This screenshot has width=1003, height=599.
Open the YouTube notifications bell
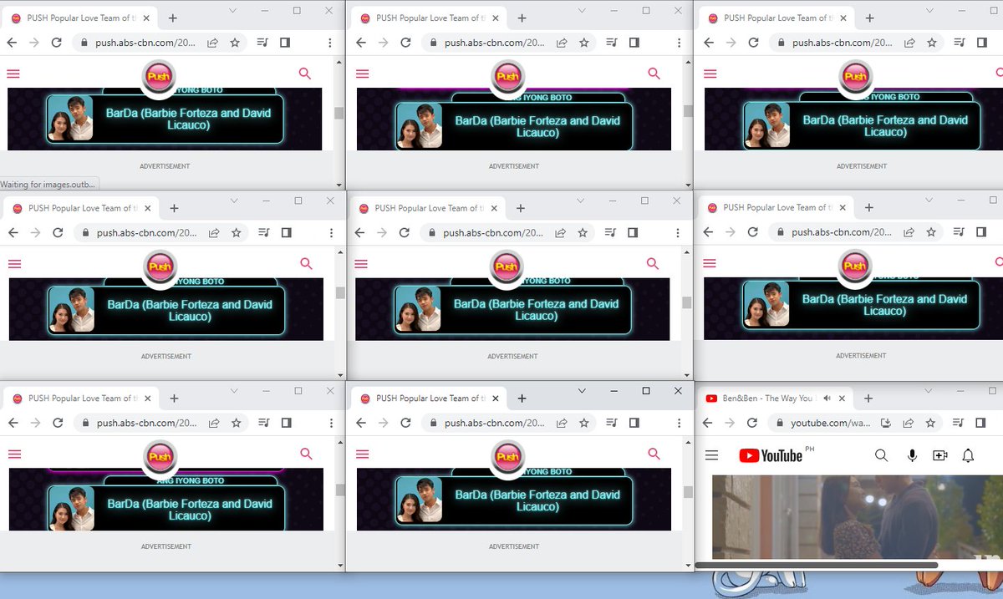pyautogui.click(x=968, y=455)
